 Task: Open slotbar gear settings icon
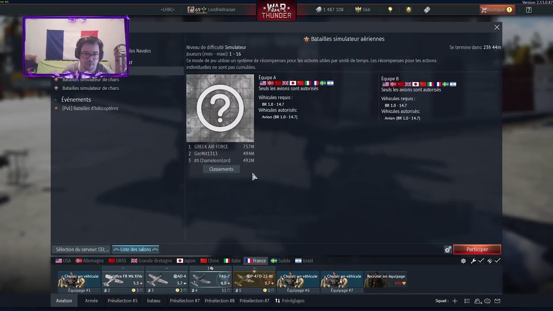click(x=463, y=261)
